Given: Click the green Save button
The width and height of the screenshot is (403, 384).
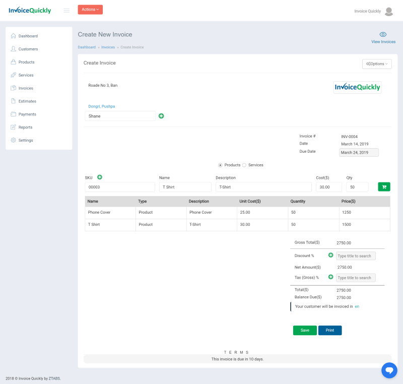Looking at the screenshot, I should (x=305, y=330).
